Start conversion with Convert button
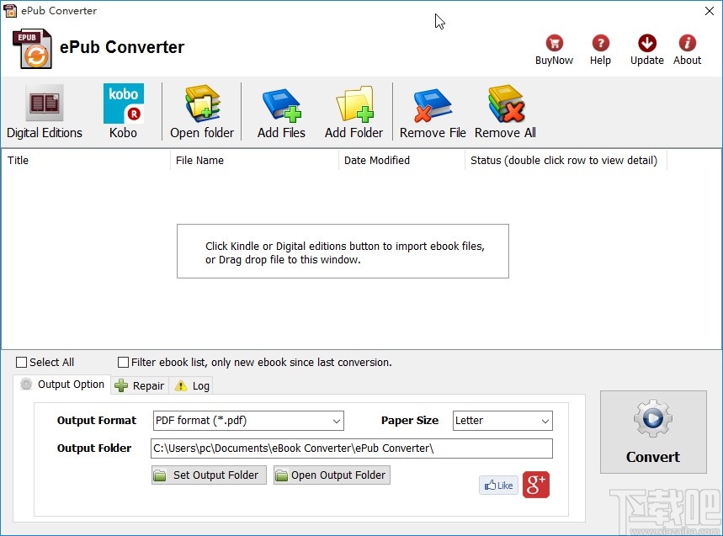 (653, 432)
